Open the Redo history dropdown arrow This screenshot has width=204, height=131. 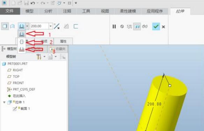(x=48, y=3)
